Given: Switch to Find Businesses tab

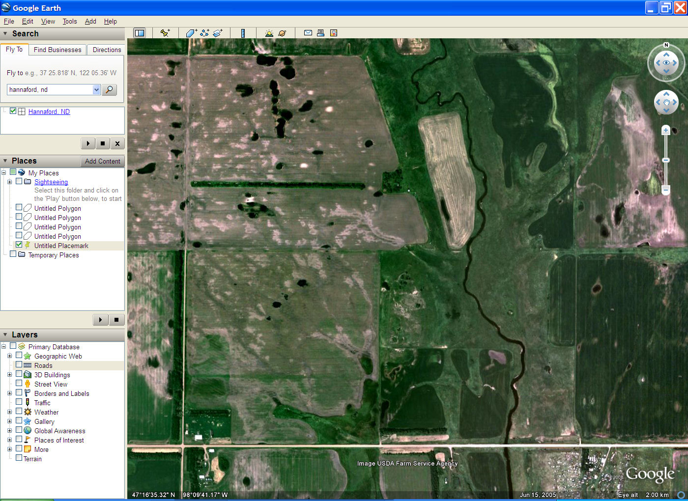Looking at the screenshot, I should point(57,50).
